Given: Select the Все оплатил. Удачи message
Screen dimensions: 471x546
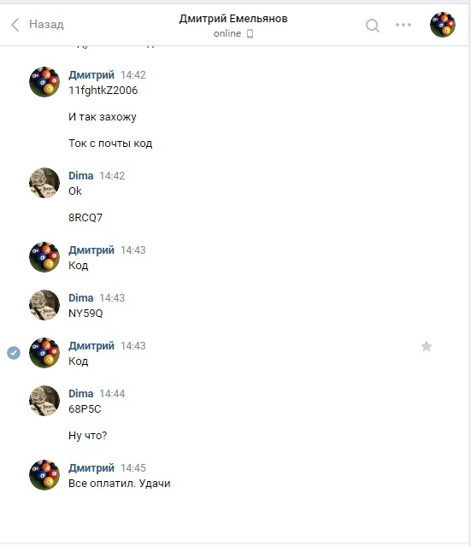Looking at the screenshot, I should (x=120, y=484).
